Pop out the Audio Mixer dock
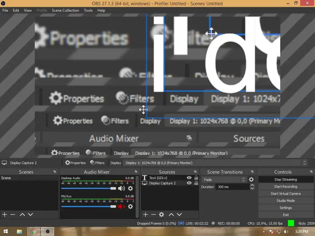This screenshot has width=315, height=236. point(136,172)
